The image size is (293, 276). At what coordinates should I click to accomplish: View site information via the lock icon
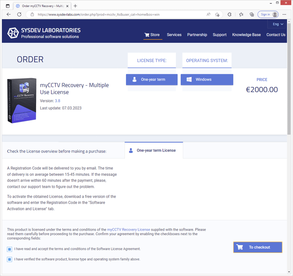(x=32, y=14)
